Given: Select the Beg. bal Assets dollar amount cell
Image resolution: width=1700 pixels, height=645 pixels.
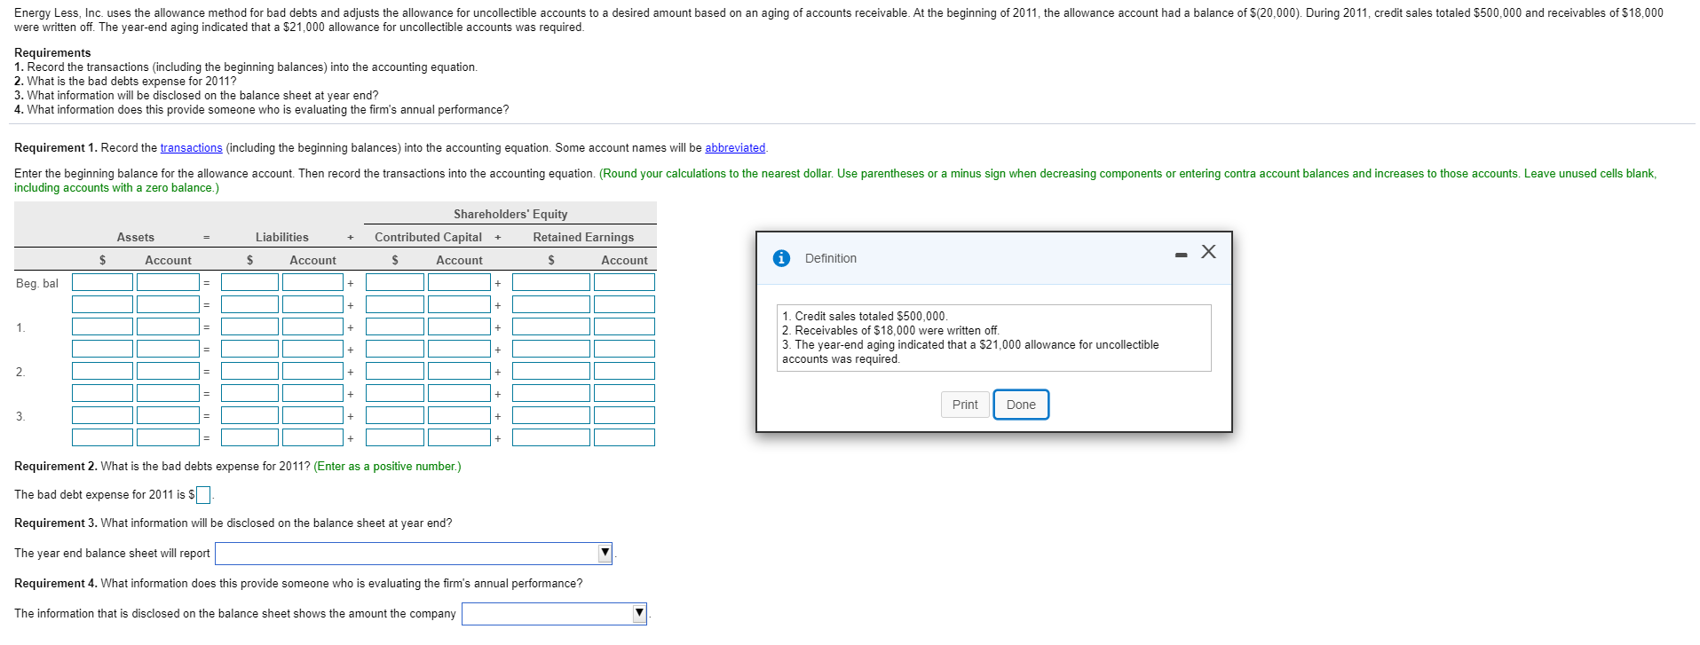Looking at the screenshot, I should pos(103,282).
